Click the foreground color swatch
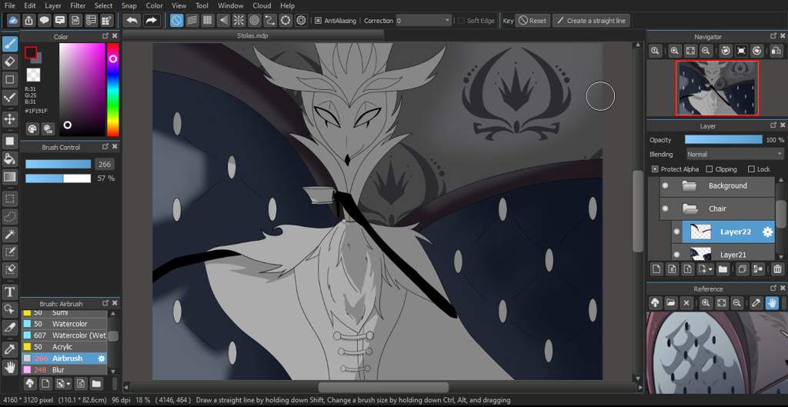The image size is (788, 407). [31, 52]
